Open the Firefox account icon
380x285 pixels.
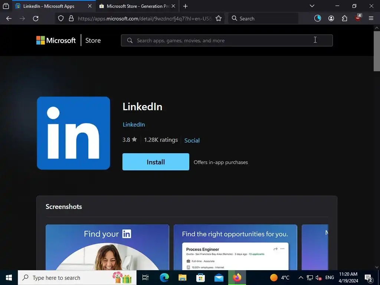(331, 19)
